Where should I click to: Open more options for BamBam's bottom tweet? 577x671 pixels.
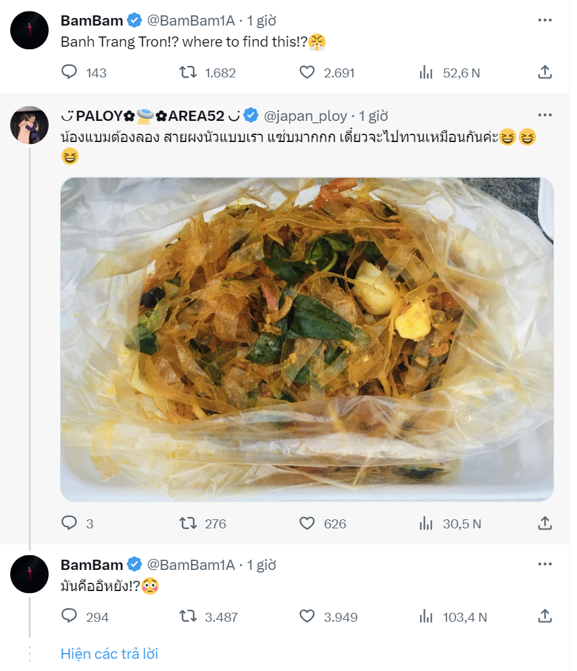point(546,564)
